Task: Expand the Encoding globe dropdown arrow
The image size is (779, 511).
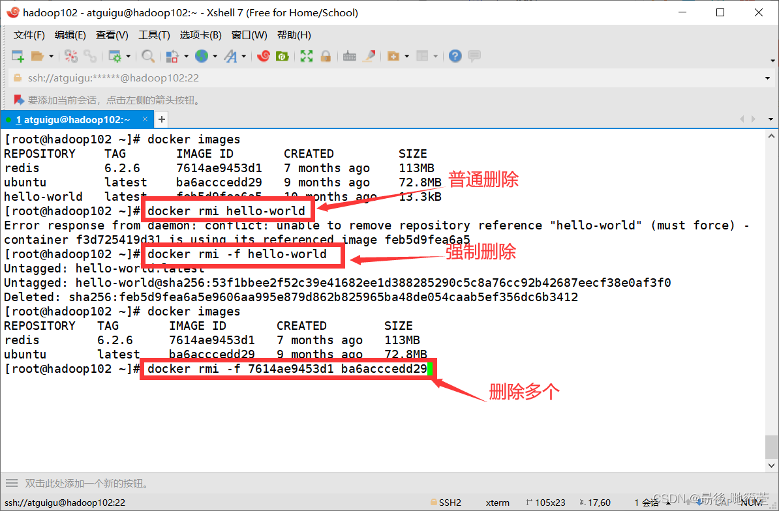Action: [x=215, y=56]
